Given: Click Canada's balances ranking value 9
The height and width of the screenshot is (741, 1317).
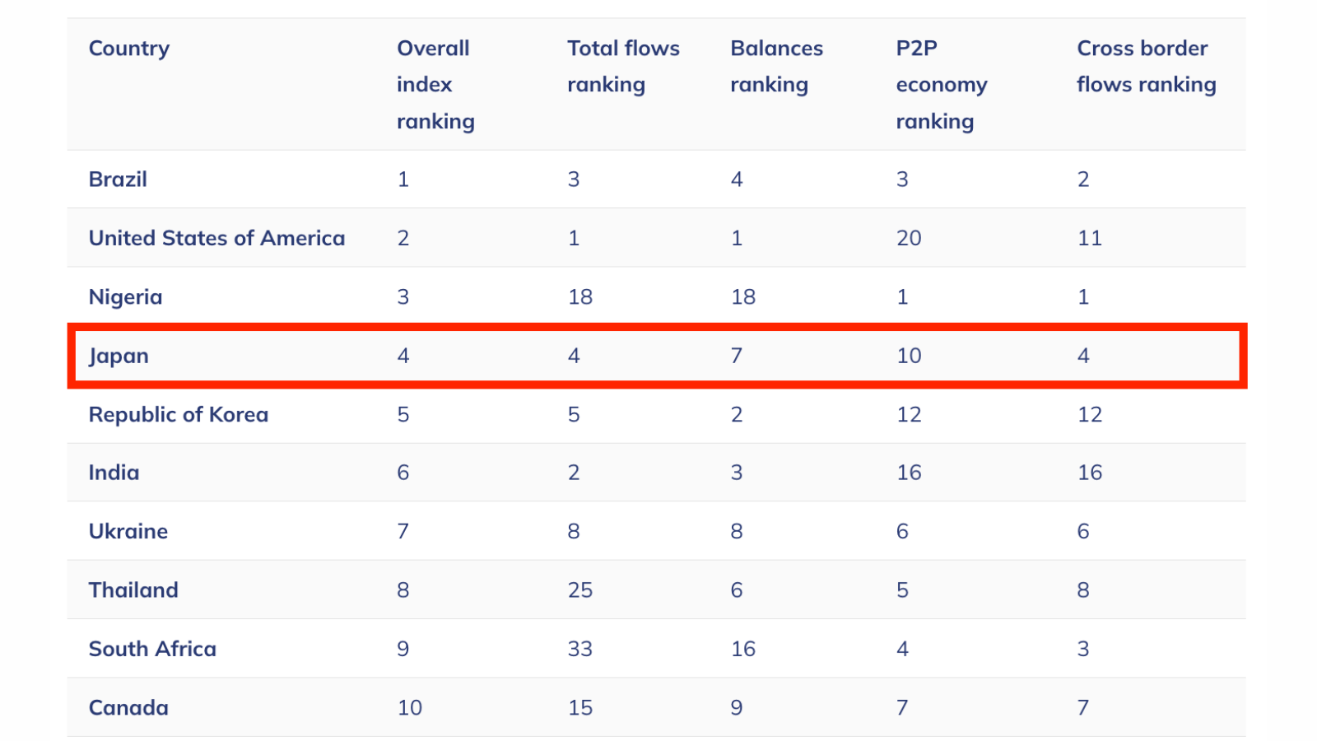Looking at the screenshot, I should tap(737, 708).
